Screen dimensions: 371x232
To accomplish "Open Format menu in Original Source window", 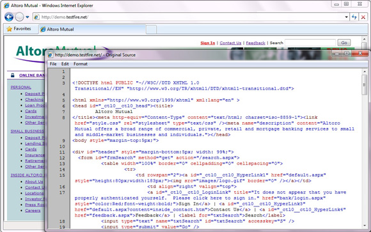I will (x=81, y=64).
